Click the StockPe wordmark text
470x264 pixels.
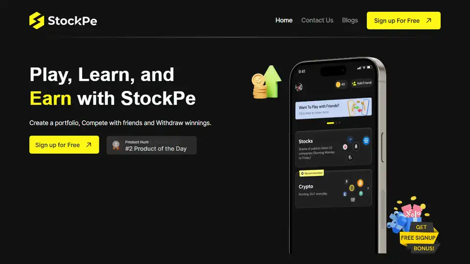[x=72, y=21]
